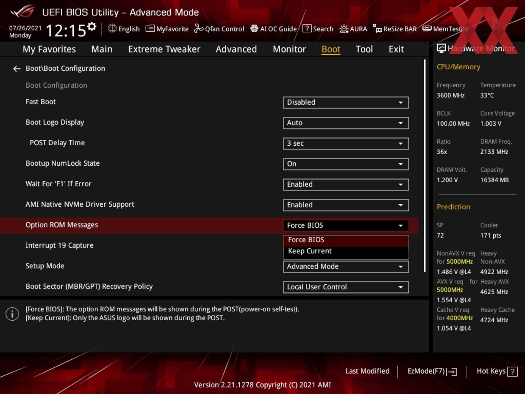
Task: Switch to EzMode(F7)
Action: click(x=432, y=371)
